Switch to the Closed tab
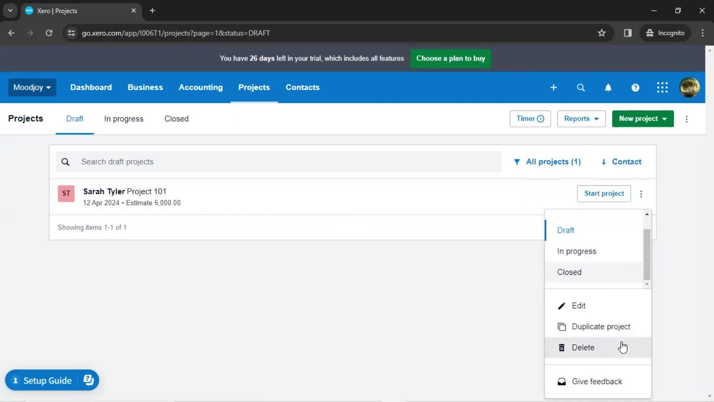The width and height of the screenshot is (714, 402). (x=176, y=119)
